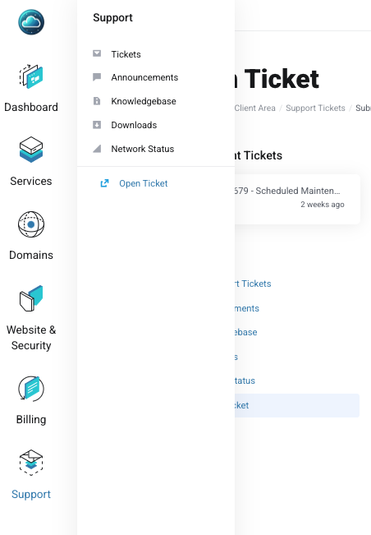371x535 pixels.
Task: Select the Support envelope icon
Action: point(31,463)
